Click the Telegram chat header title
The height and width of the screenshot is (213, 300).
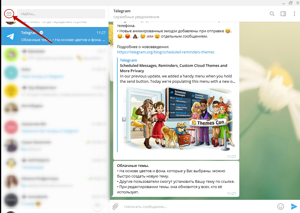[x=122, y=11]
